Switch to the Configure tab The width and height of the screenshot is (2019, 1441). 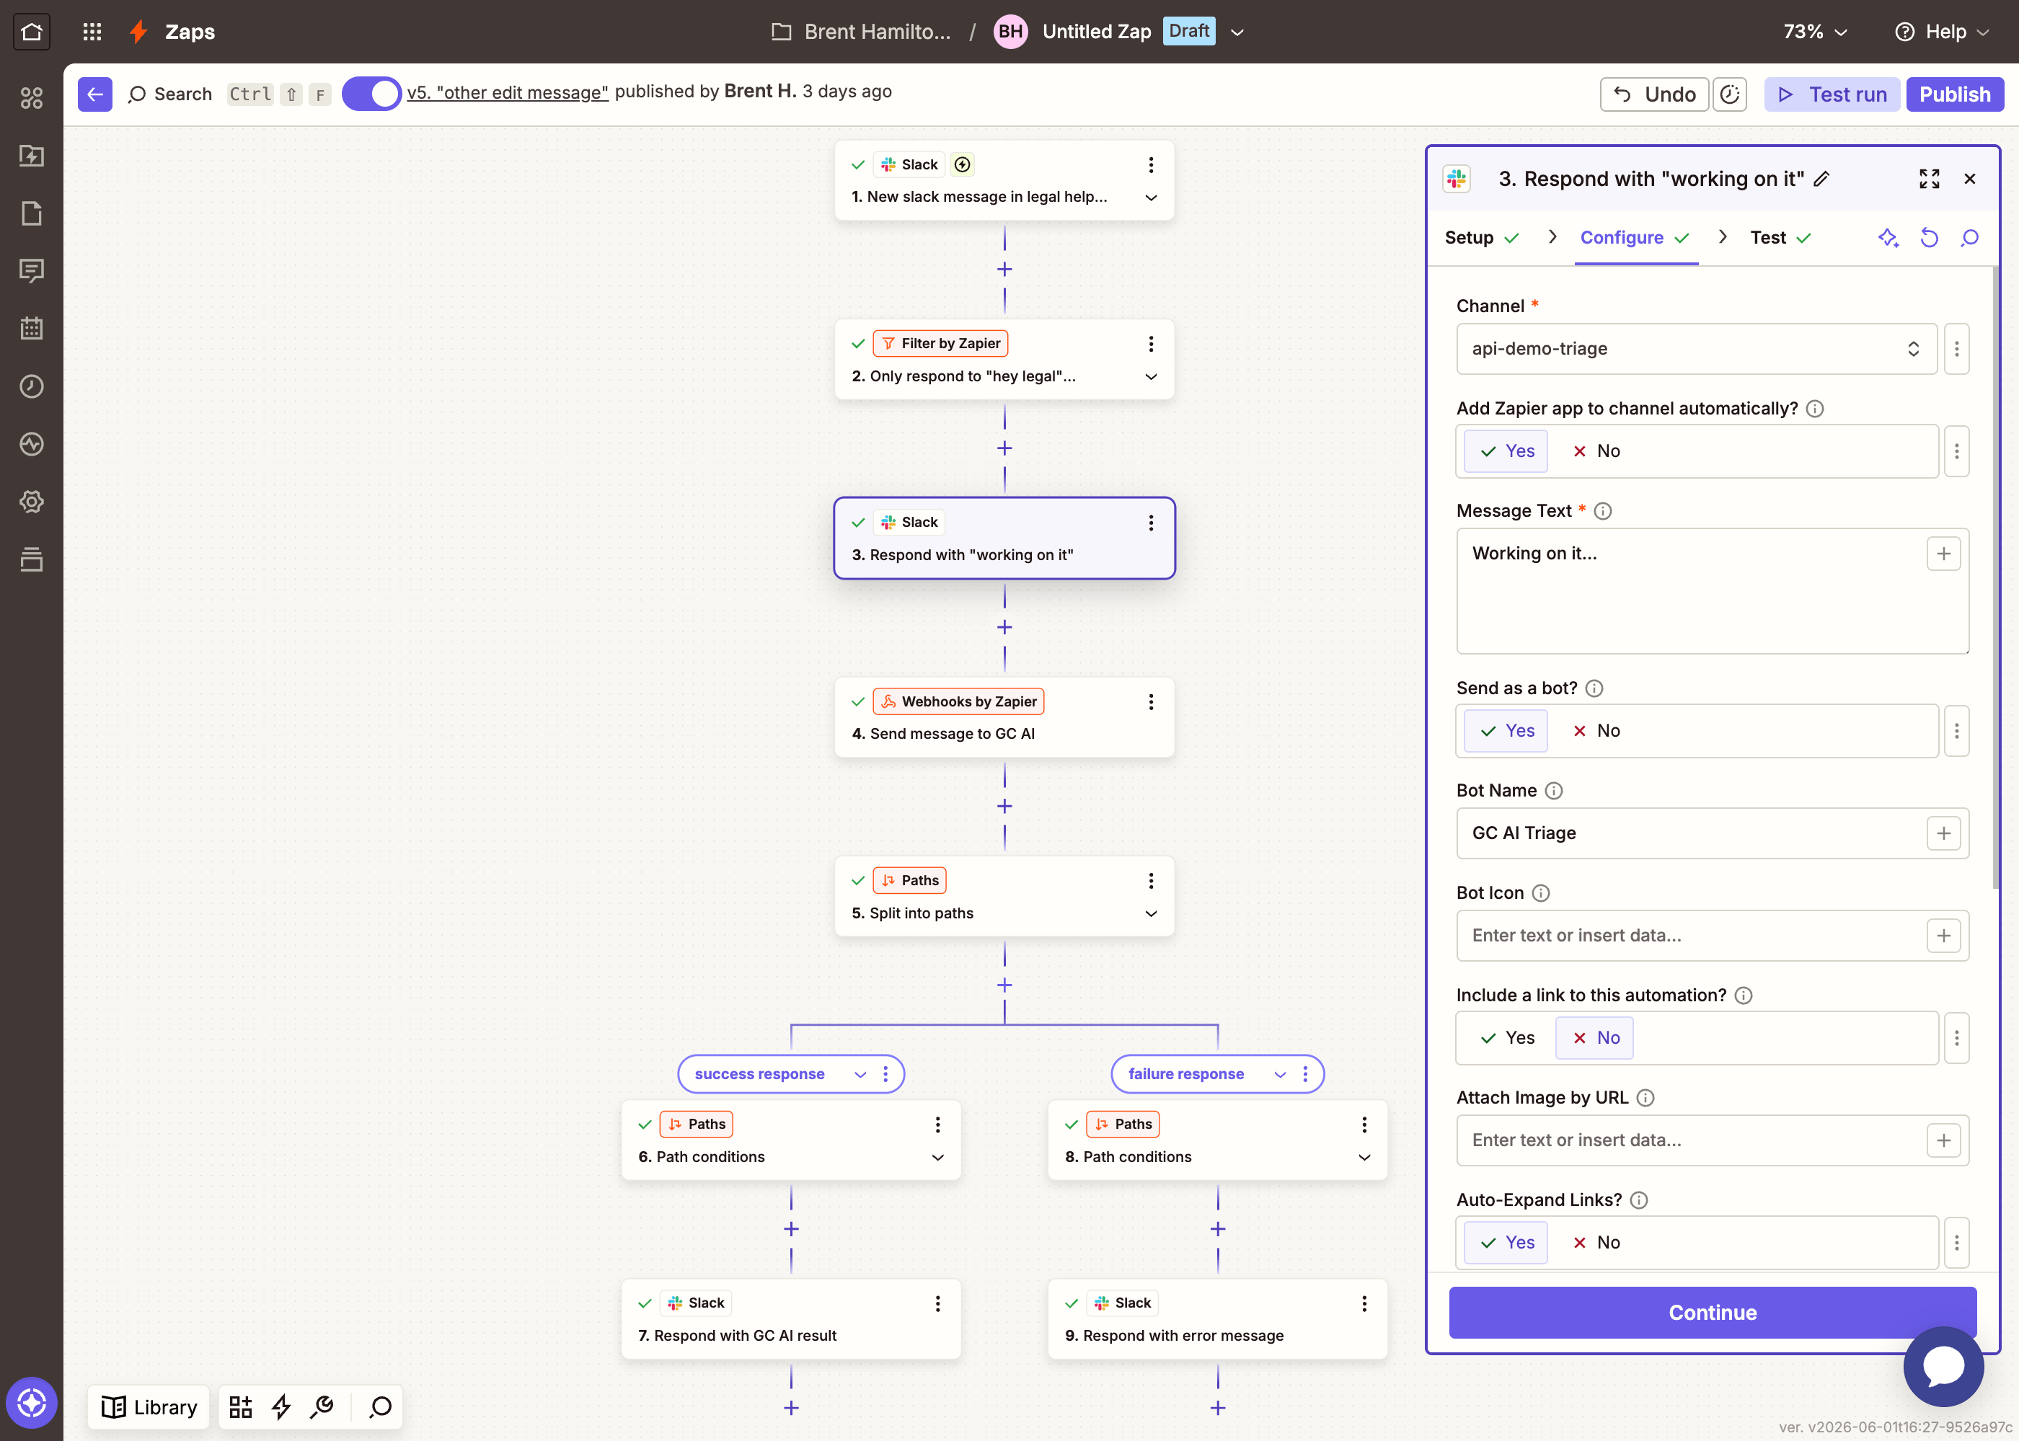[x=1635, y=237]
